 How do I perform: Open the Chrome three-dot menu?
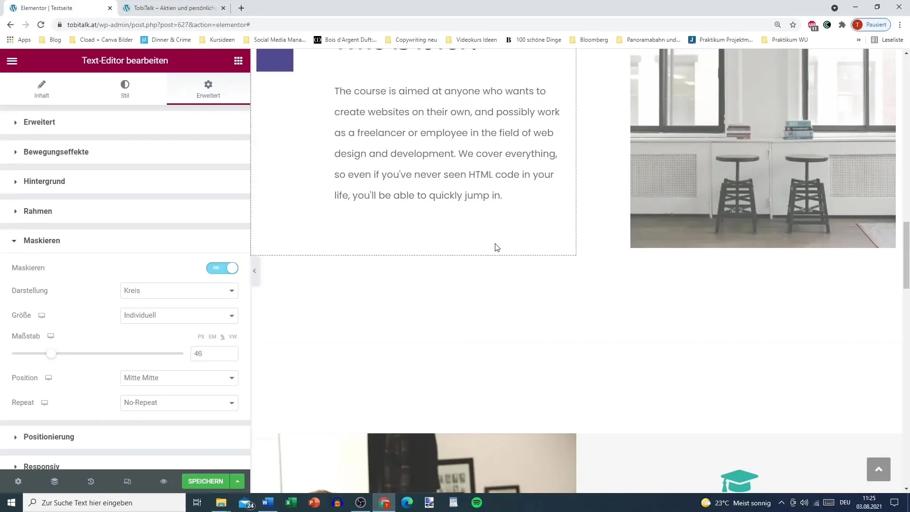[900, 25]
